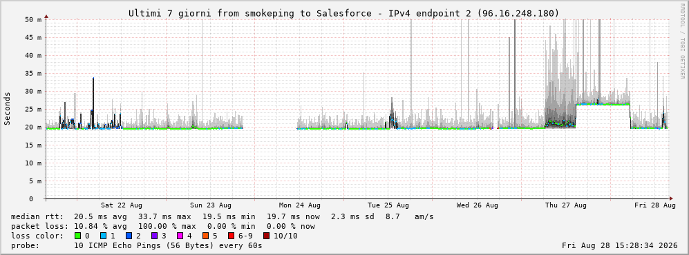Click the 'Sun 23 Aug' date label
The image size is (689, 255).
(211, 205)
